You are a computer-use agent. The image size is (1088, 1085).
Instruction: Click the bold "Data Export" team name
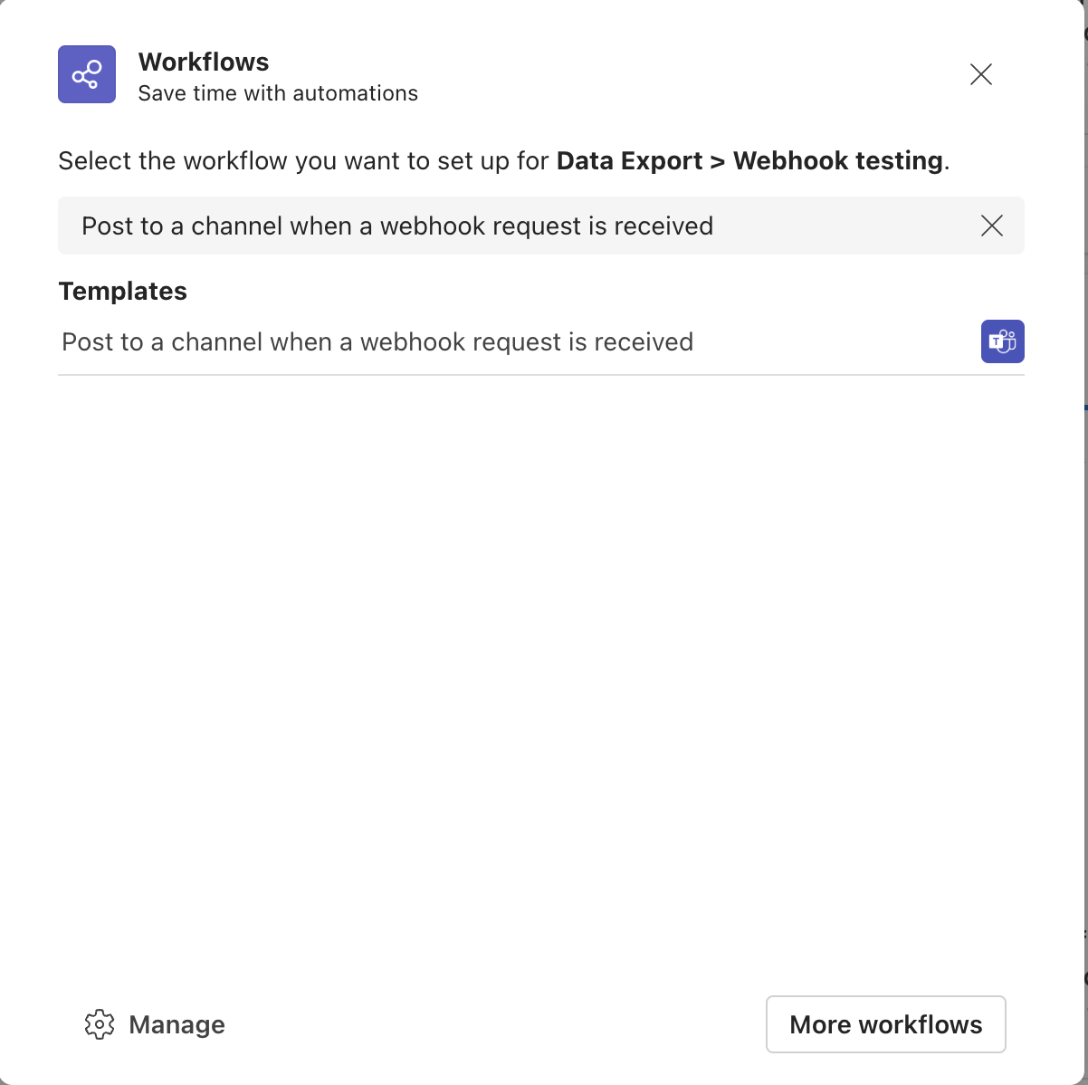[630, 160]
